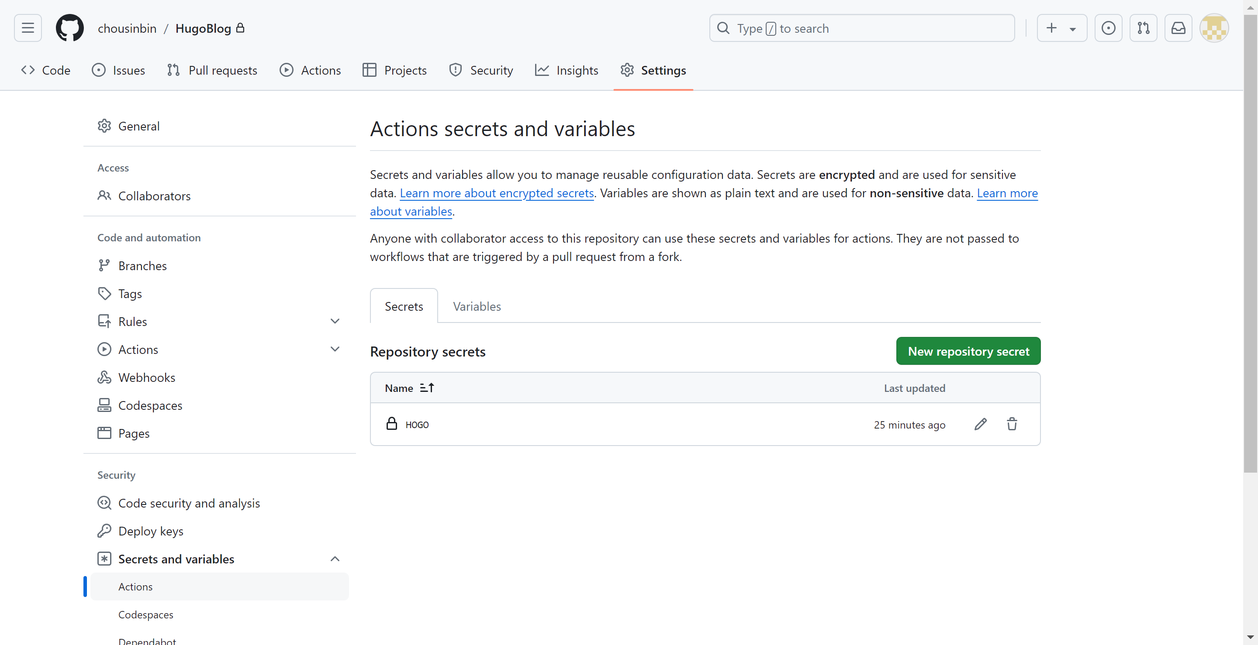This screenshot has height=645, width=1258.
Task: Open the hamburger navigation menu
Action: pos(28,28)
